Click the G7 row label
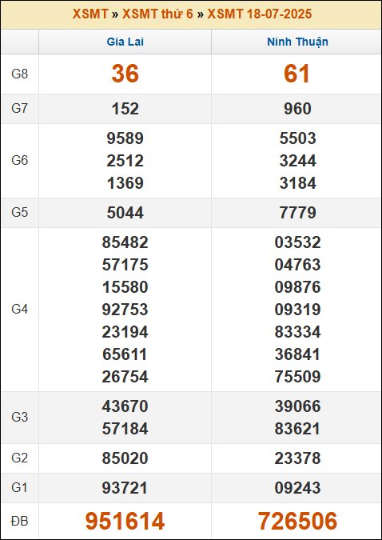The image size is (382, 540). pyautogui.click(x=19, y=109)
